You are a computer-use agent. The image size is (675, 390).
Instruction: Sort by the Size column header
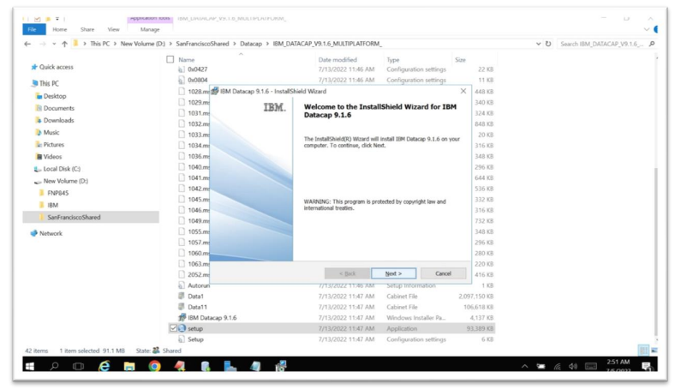pos(460,60)
